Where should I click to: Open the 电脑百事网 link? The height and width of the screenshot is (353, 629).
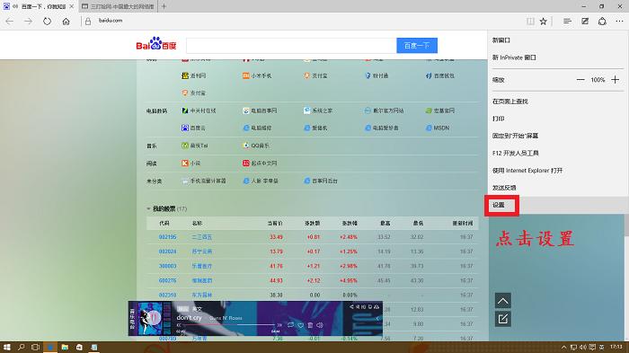coord(260,110)
